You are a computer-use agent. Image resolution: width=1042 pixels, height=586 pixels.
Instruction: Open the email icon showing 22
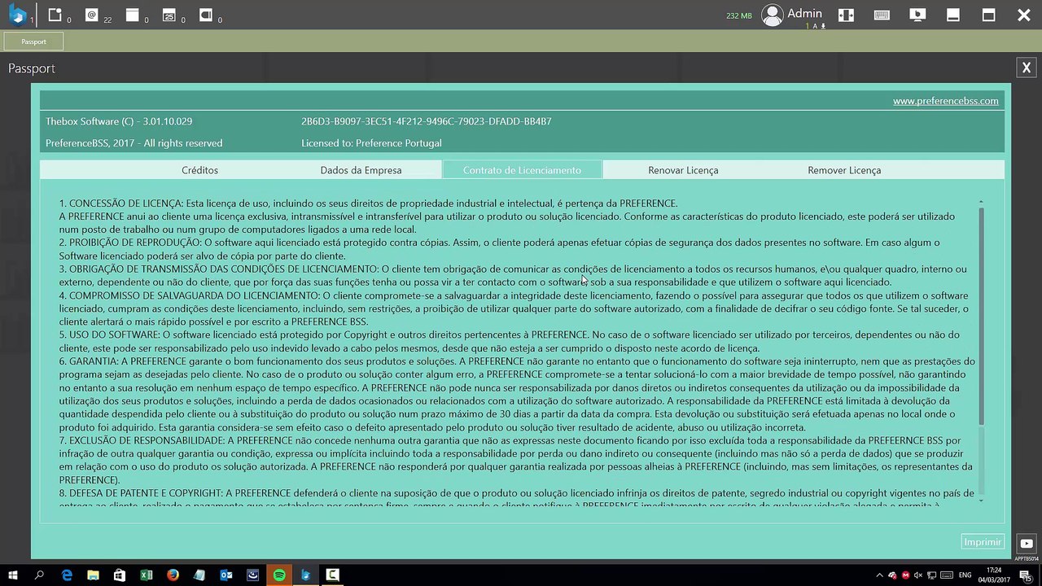click(92, 15)
